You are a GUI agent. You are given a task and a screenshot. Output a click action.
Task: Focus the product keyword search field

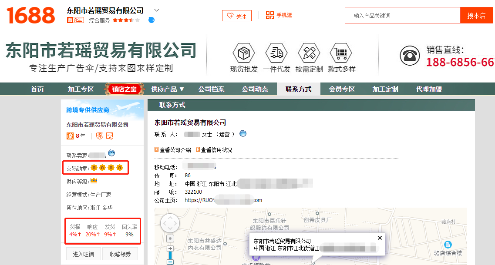(x=403, y=16)
